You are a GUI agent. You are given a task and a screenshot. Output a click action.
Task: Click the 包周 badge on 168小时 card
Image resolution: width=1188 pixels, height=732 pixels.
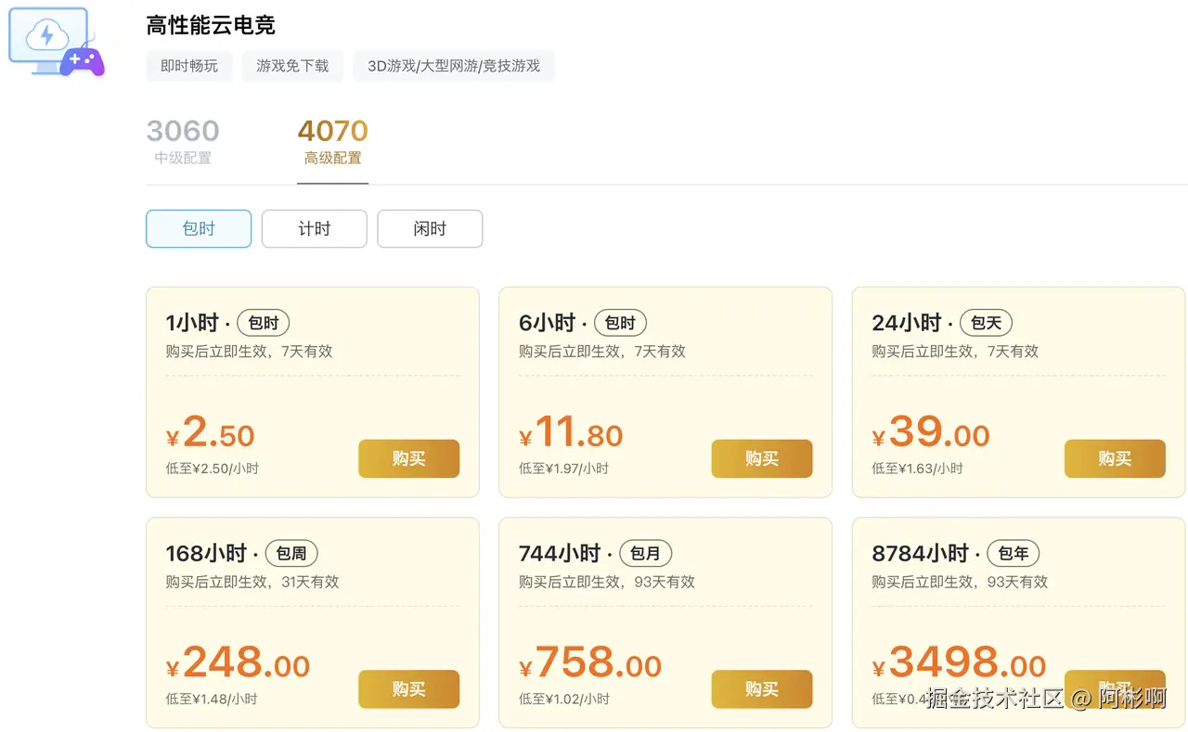291,554
